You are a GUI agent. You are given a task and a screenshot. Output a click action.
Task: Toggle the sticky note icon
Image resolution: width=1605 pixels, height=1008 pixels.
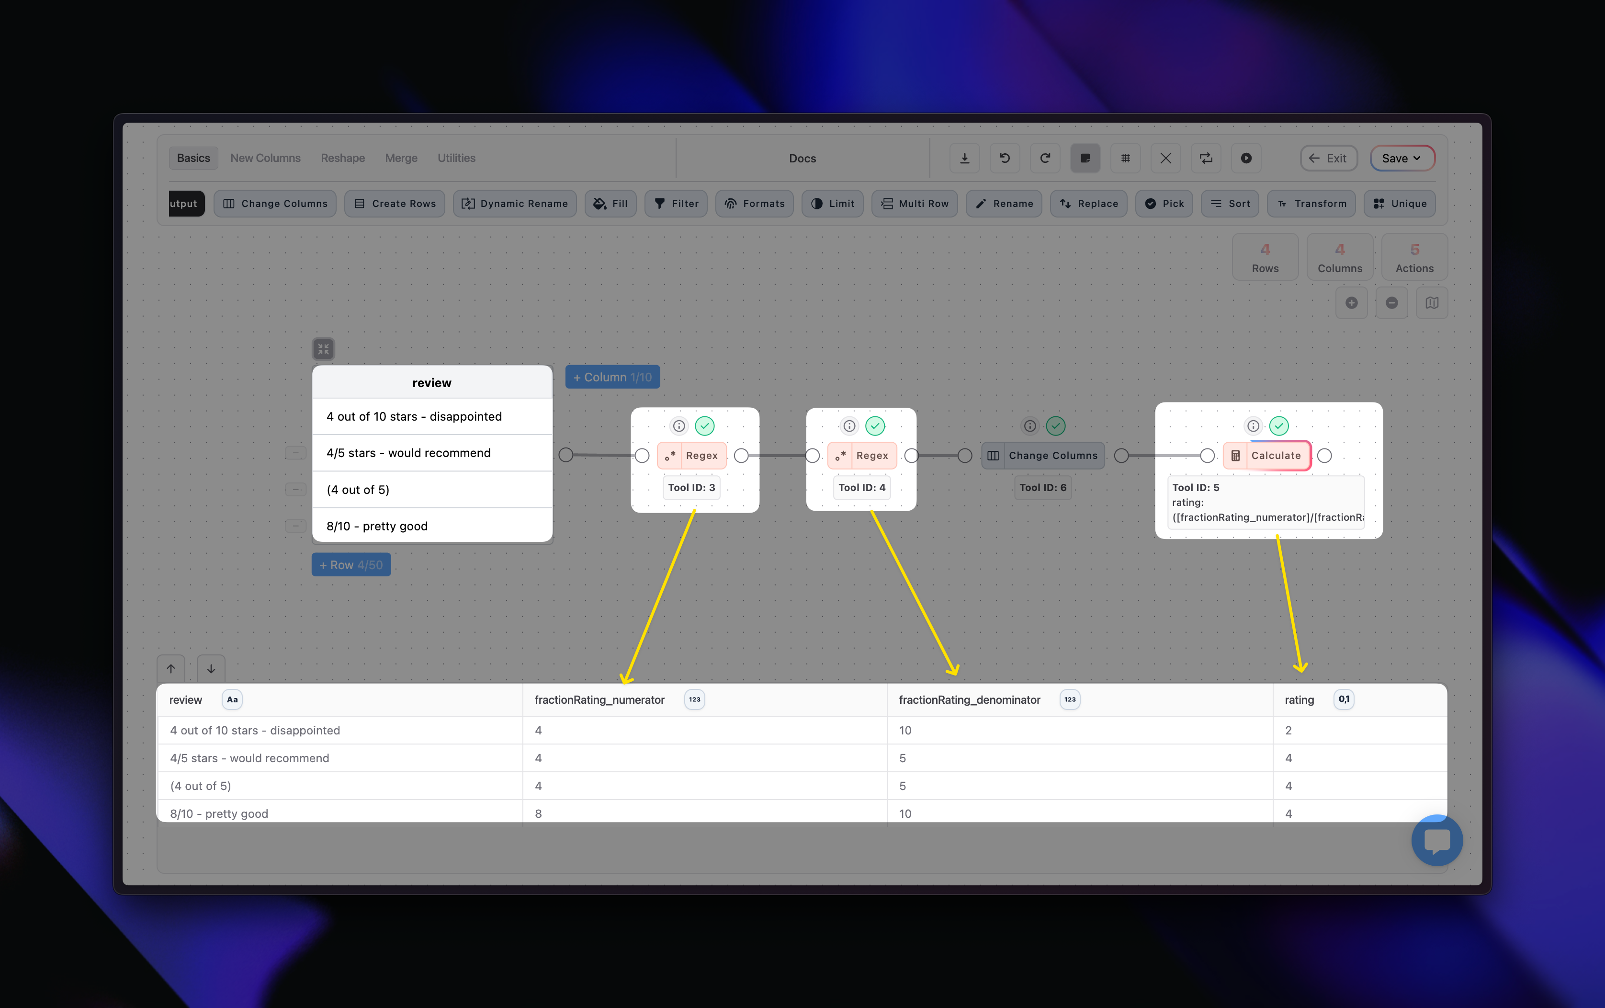[1085, 158]
